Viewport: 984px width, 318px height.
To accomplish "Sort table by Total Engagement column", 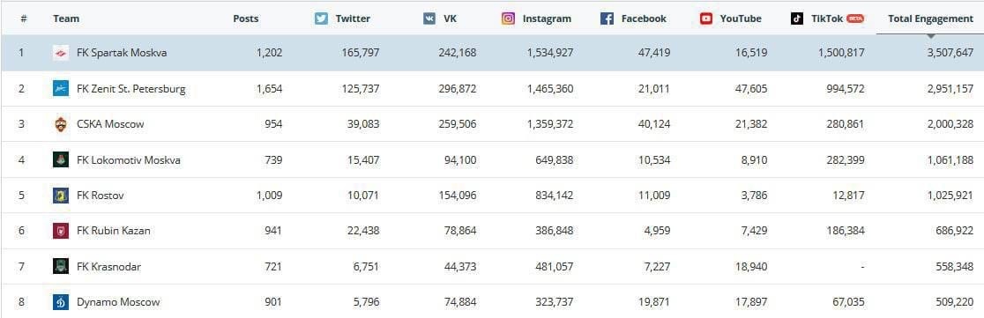I will (x=931, y=18).
